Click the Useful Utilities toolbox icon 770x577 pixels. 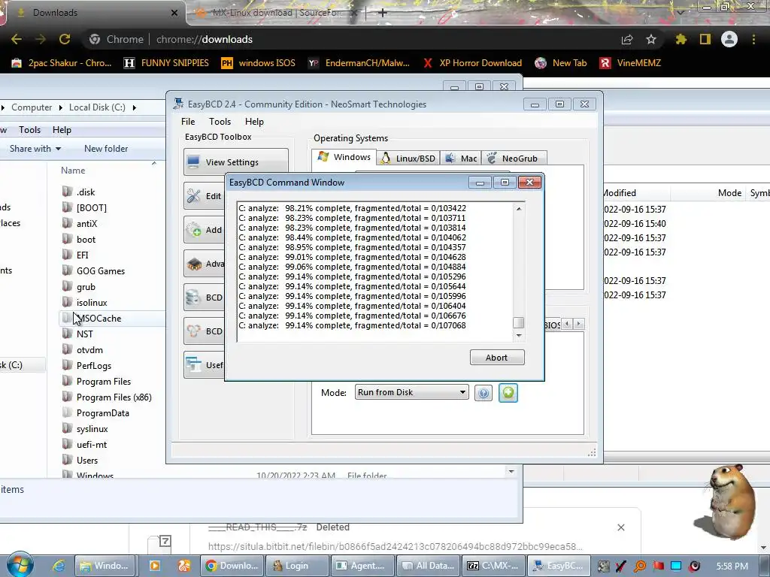pos(193,364)
